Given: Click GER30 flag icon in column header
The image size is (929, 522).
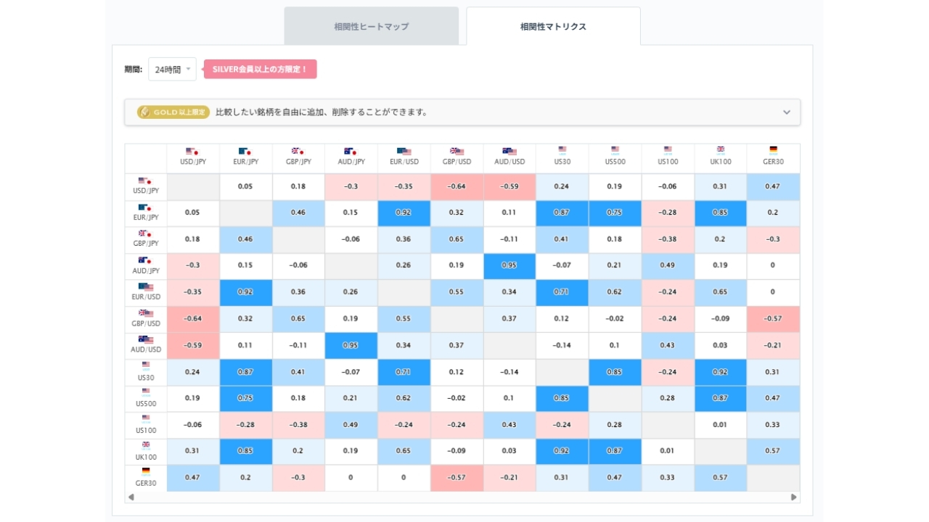Looking at the screenshot, I should [x=773, y=151].
